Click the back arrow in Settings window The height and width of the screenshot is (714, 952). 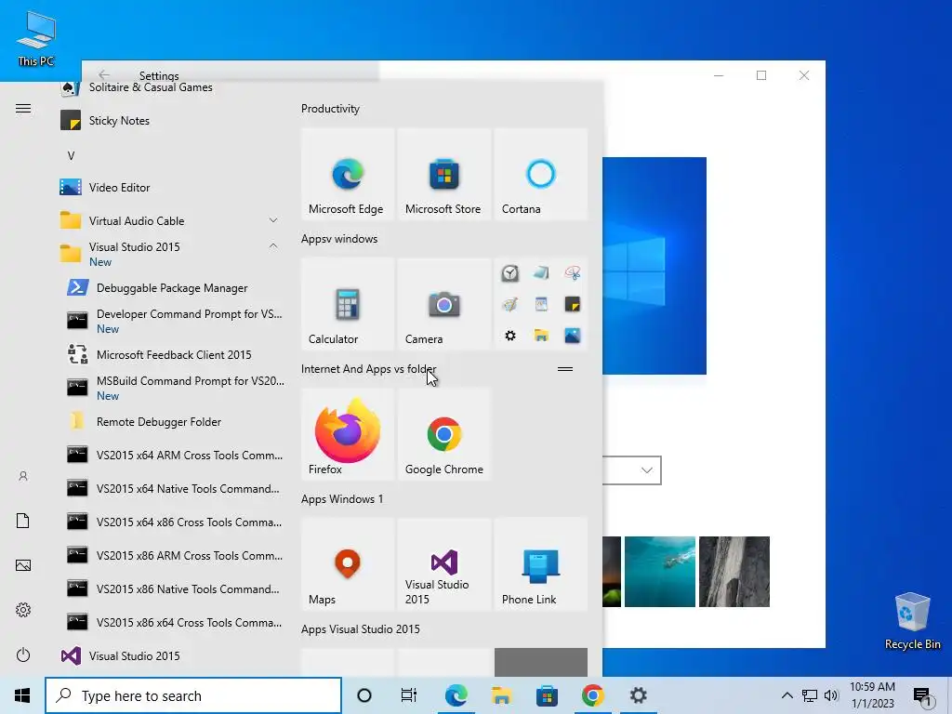pyautogui.click(x=104, y=74)
